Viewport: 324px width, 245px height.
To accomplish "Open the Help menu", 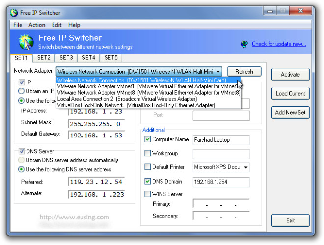I will 74,25.
